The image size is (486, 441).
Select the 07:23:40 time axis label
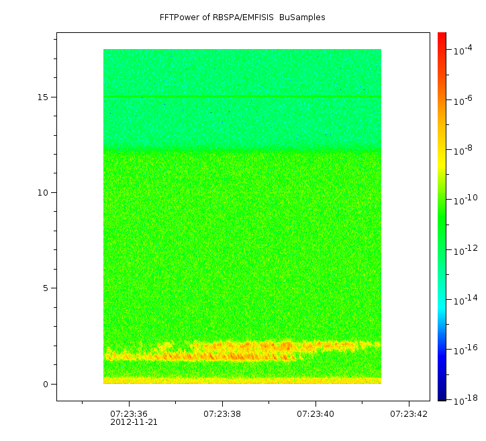(x=315, y=414)
